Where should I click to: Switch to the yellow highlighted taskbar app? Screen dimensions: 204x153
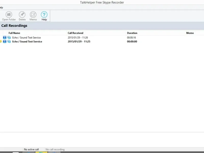click(x=41, y=152)
